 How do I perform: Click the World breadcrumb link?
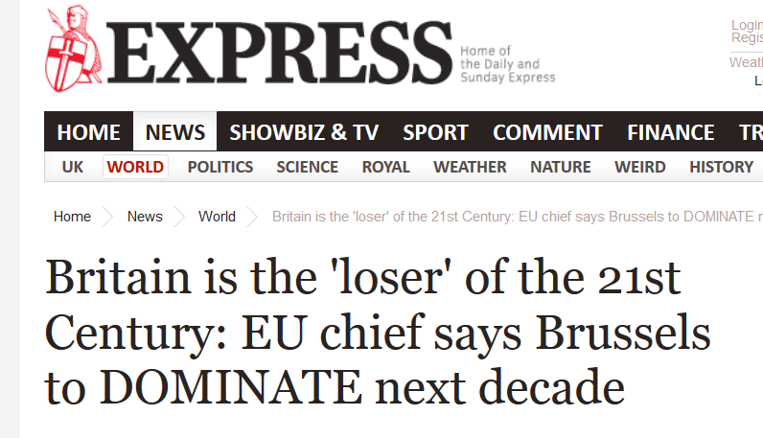tap(217, 217)
